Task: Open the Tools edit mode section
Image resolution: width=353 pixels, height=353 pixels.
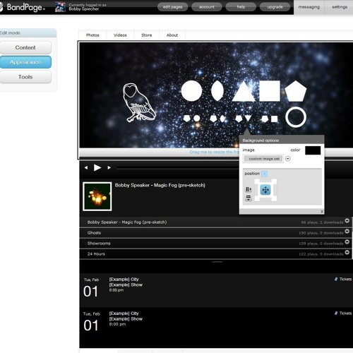Action: pyautogui.click(x=25, y=77)
